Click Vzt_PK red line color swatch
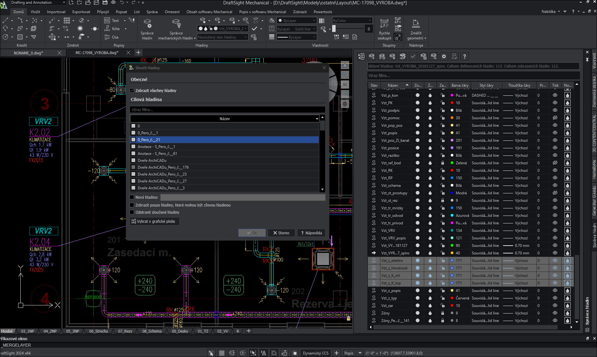 point(452,103)
